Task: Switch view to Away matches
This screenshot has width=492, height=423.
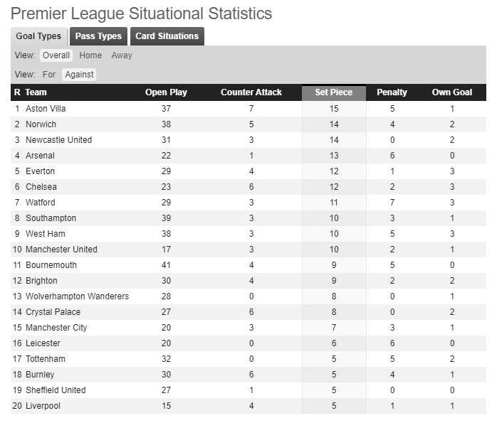Action: (122, 55)
